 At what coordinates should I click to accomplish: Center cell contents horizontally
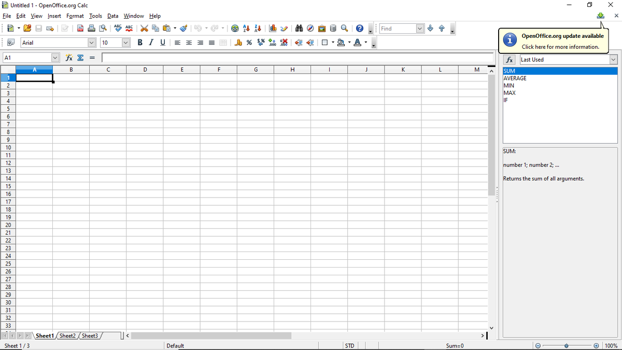189,43
